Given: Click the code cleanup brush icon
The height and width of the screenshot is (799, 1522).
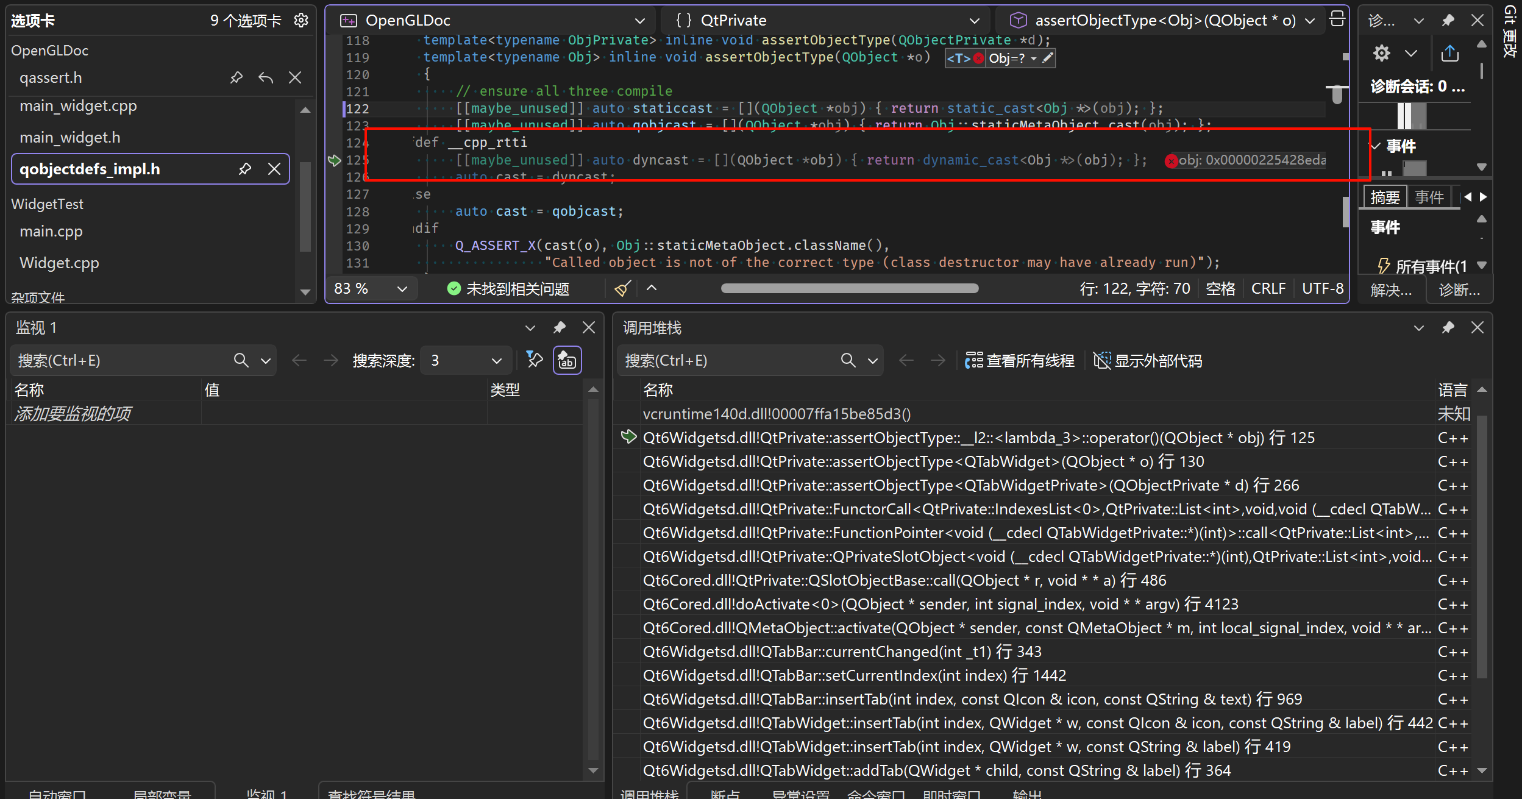Looking at the screenshot, I should [622, 288].
